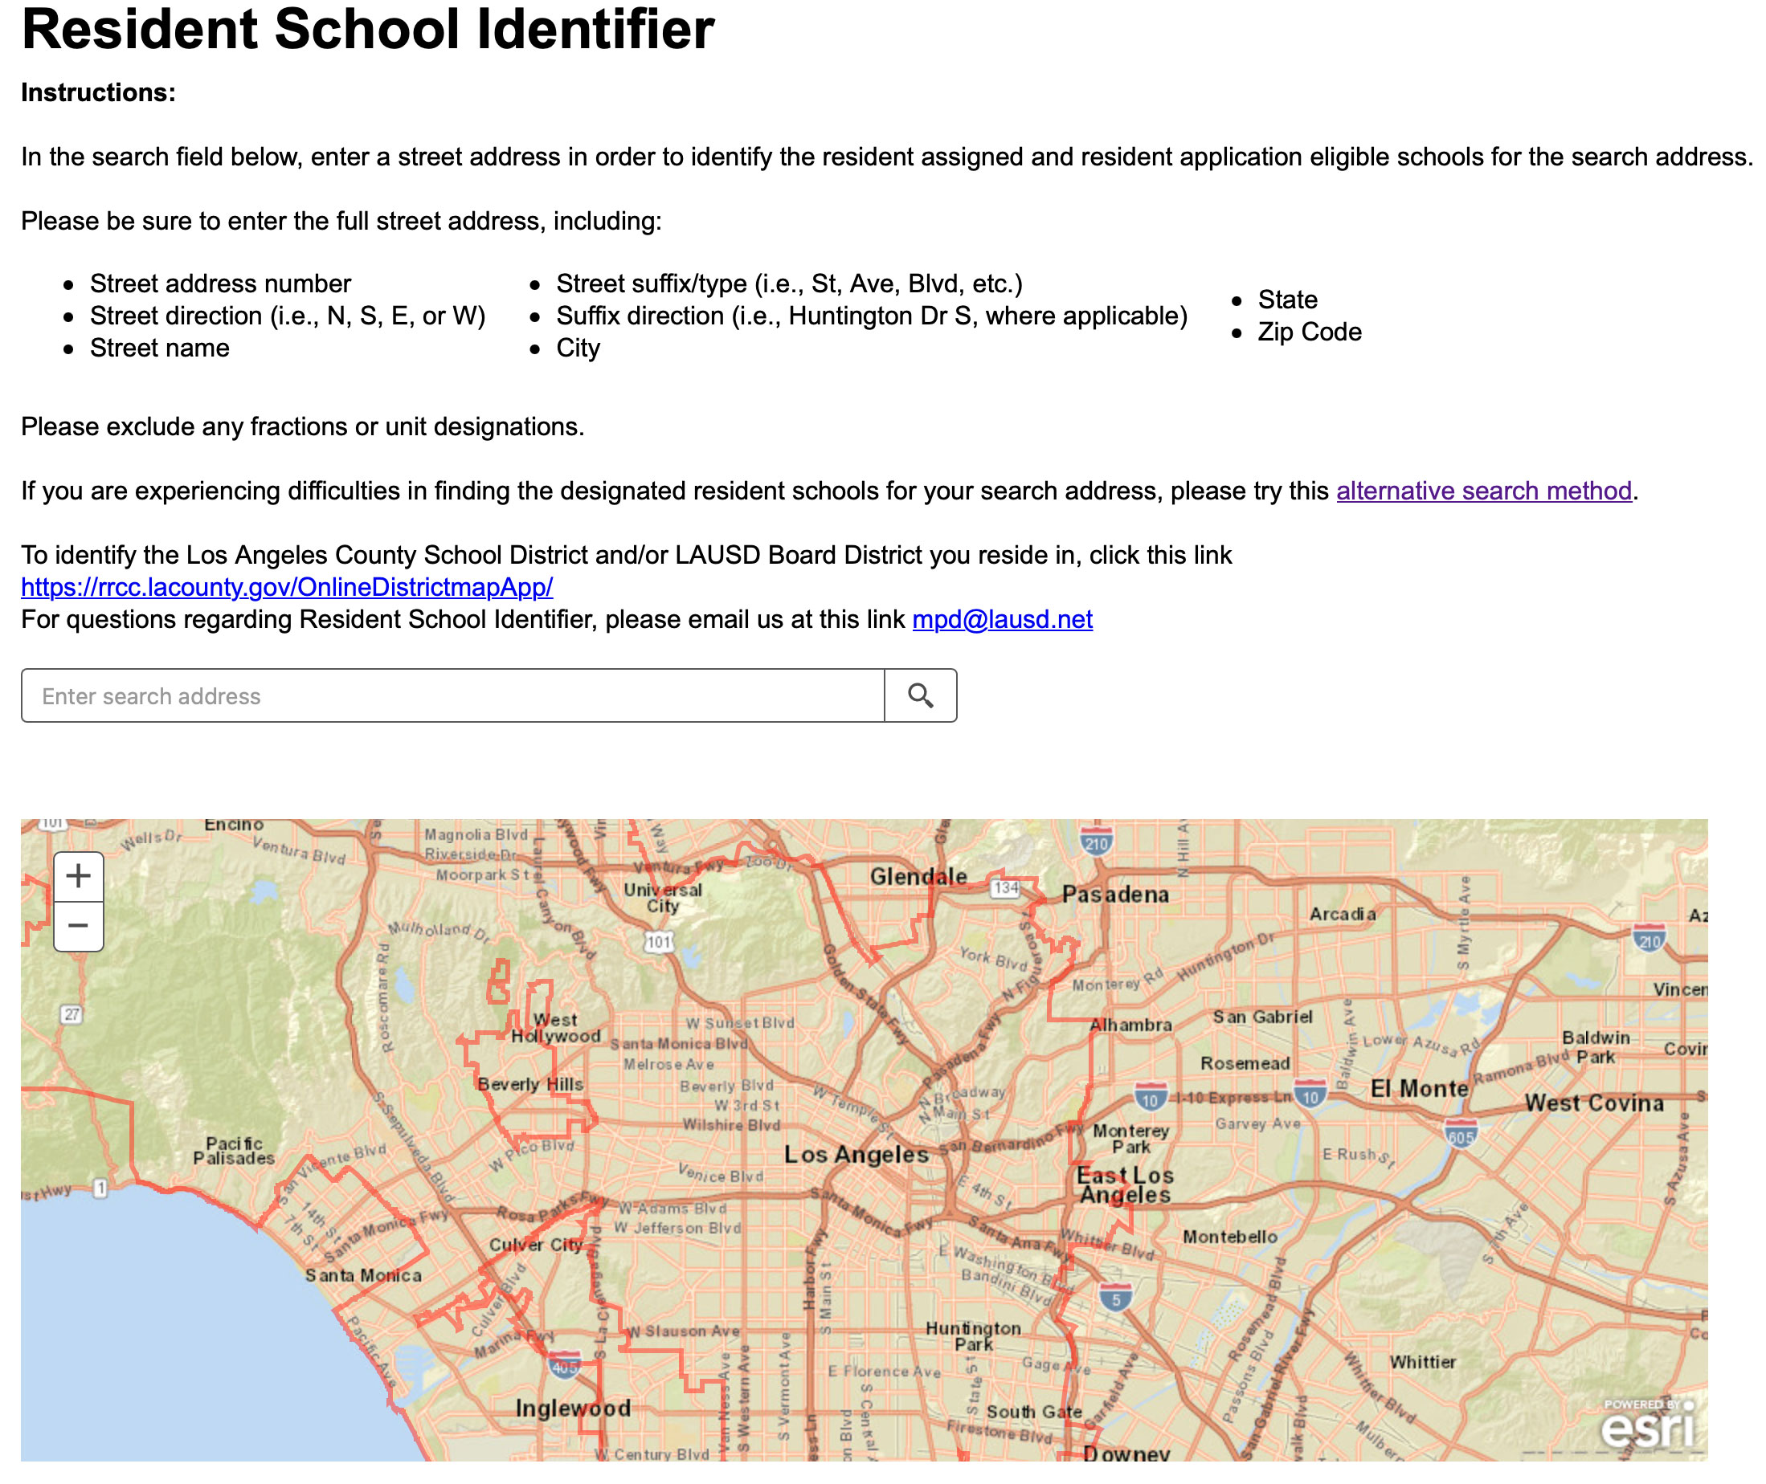Click the Route 134 shield near Glendale

[x=1006, y=888]
